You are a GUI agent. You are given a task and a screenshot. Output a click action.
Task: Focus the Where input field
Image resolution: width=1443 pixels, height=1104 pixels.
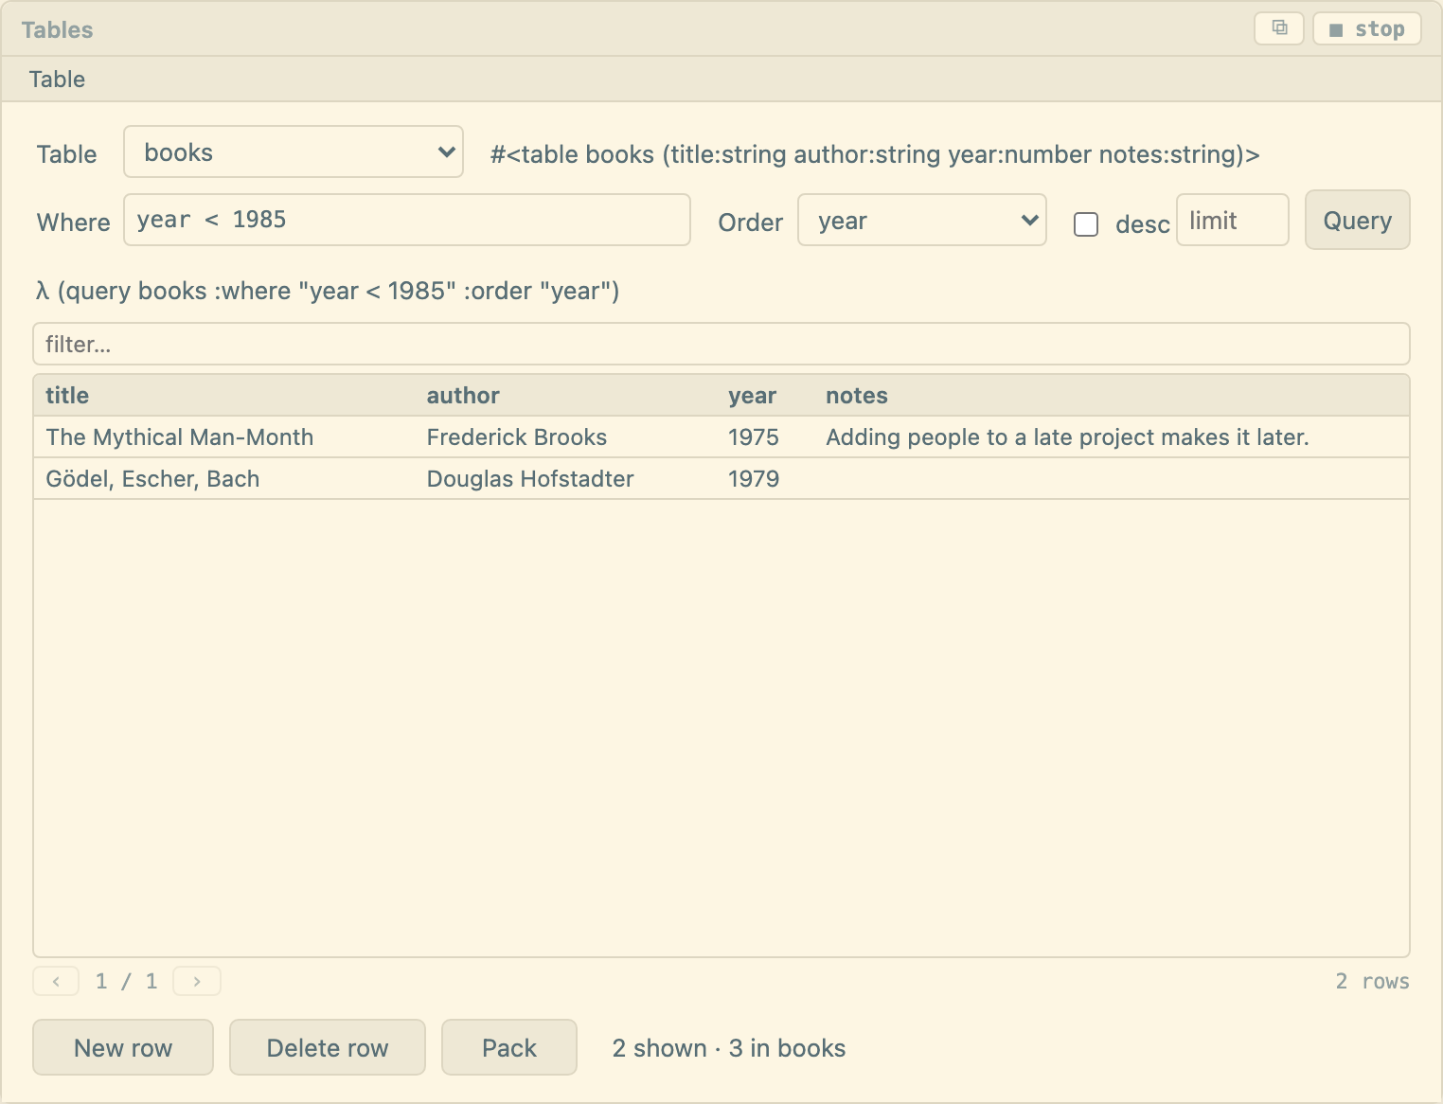click(407, 220)
